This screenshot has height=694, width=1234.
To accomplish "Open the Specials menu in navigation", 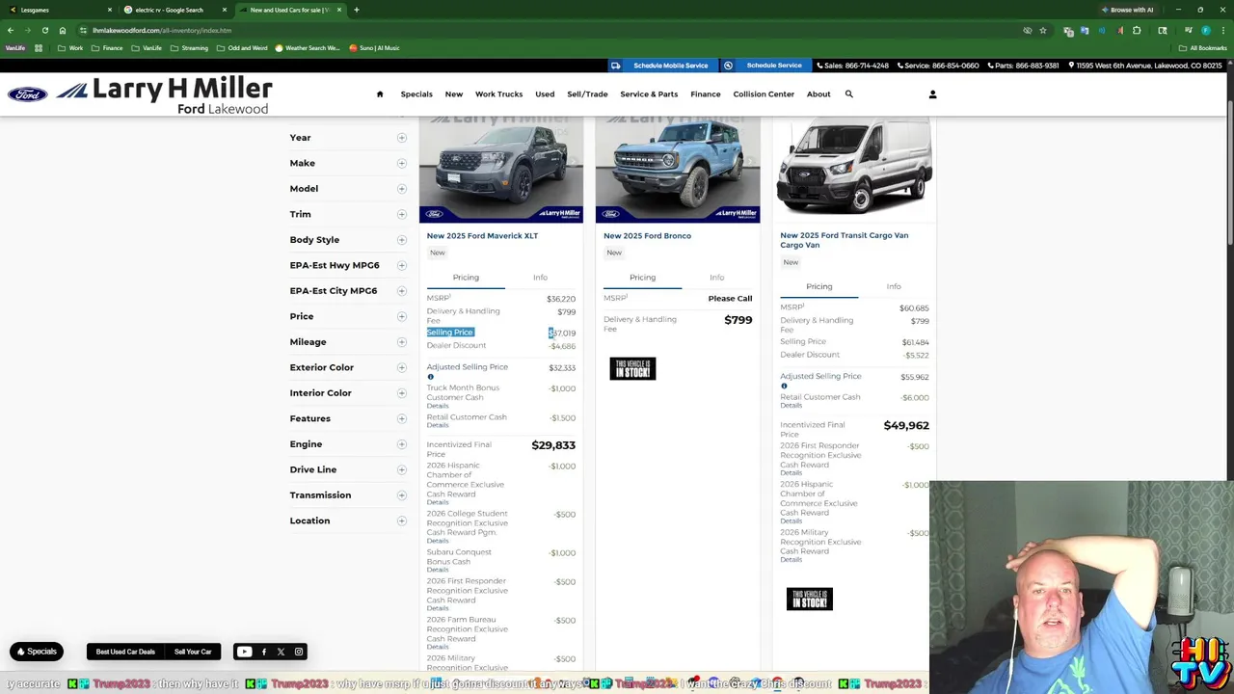I will [x=416, y=94].
